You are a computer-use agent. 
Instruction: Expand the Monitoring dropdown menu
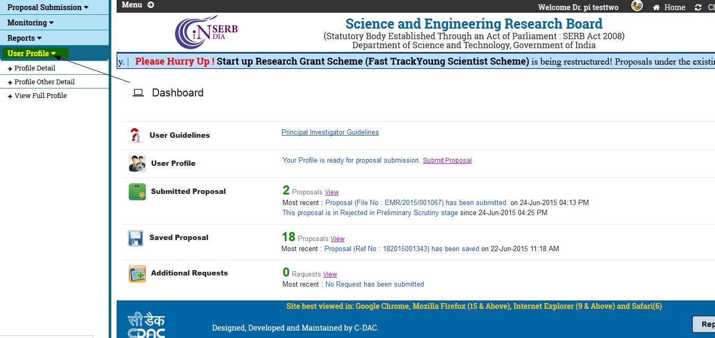click(x=30, y=23)
